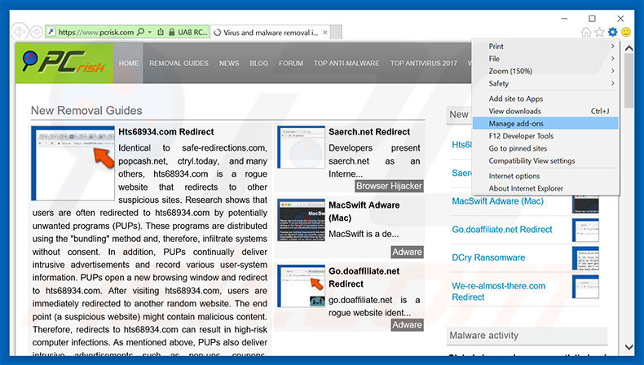Click the Tools gear icon
Viewport: 644px width, 365px height.
coord(612,33)
